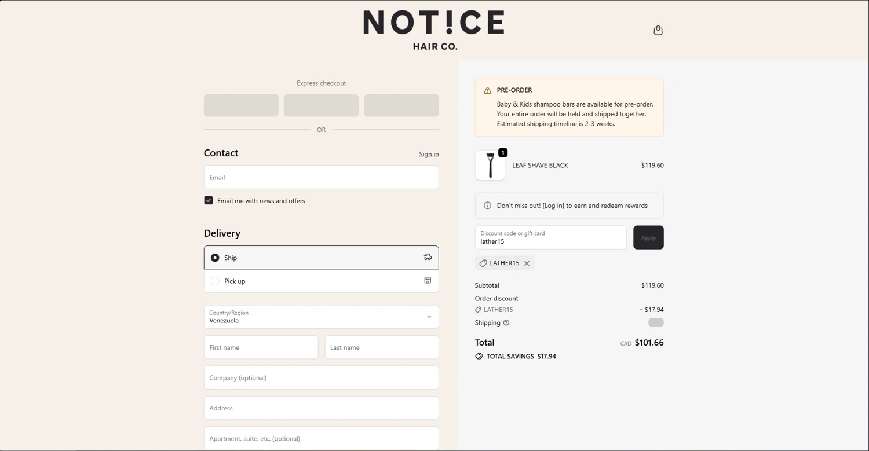Focus the Email input field
The width and height of the screenshot is (869, 451).
[x=321, y=177]
